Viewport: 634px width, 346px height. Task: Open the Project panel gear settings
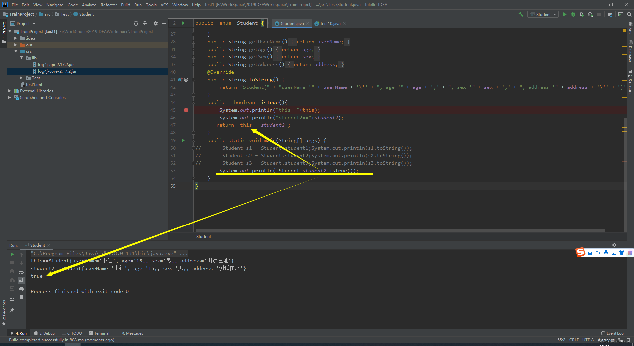[156, 23]
